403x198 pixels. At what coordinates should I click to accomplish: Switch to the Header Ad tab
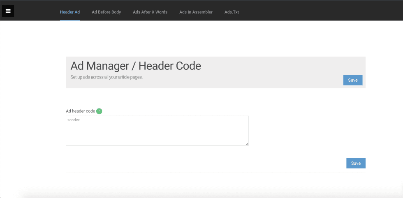coord(70,12)
